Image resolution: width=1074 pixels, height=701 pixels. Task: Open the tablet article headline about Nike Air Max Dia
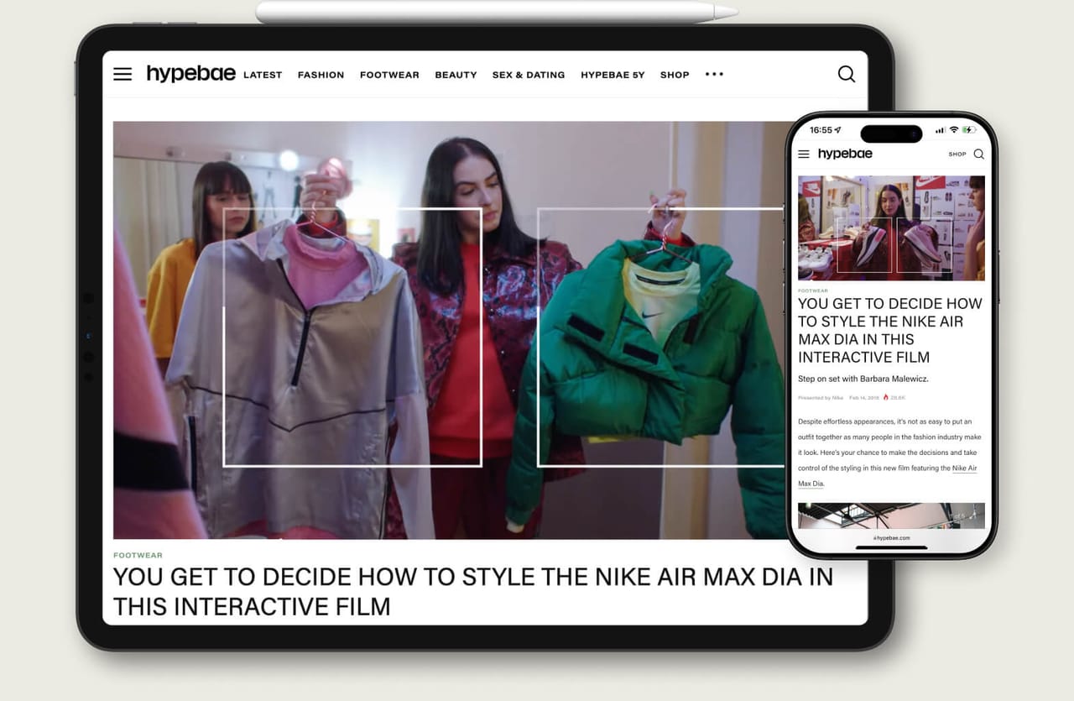pyautogui.click(x=472, y=591)
